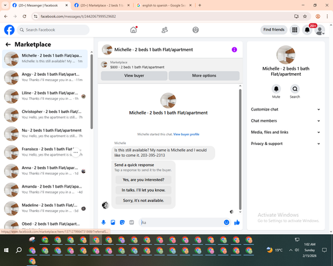Open the Nu 2 beds conversation
The height and width of the screenshot is (266, 333).
[x=45, y=134]
